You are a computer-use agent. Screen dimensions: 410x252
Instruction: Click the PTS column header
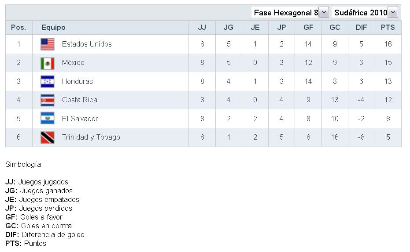click(388, 27)
